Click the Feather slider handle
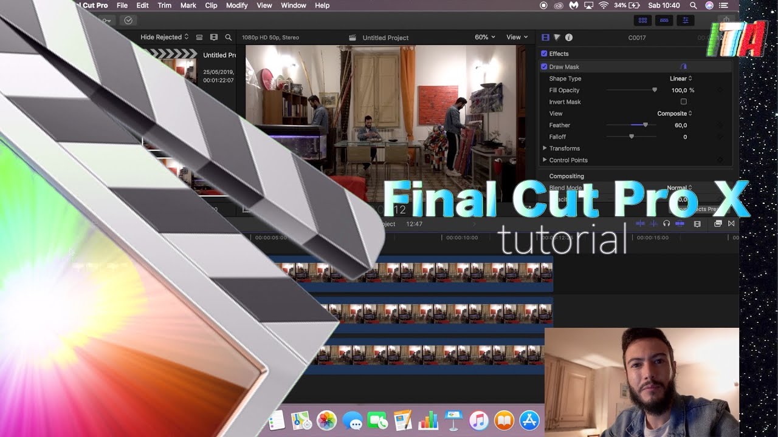The width and height of the screenshot is (778, 437). point(645,125)
